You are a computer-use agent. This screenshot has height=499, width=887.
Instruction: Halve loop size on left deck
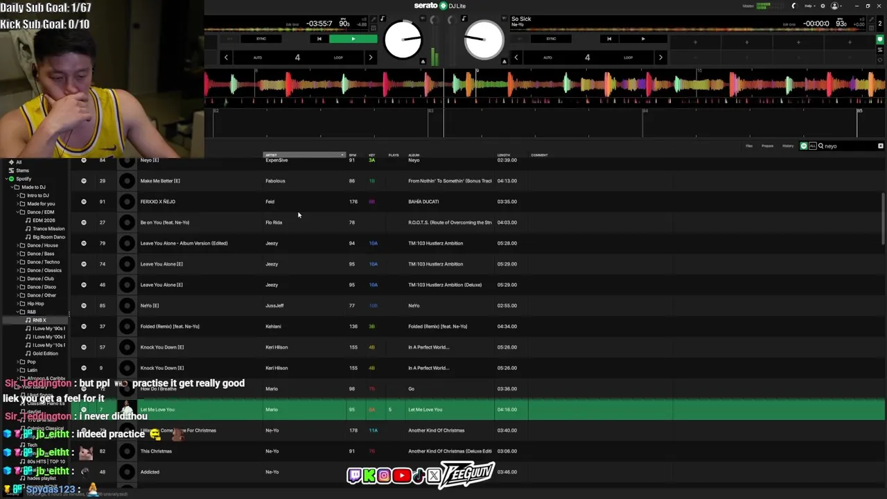[x=226, y=58]
